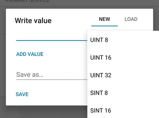Image resolution: width=159 pixels, height=118 pixels.
Task: Activate the LOAD saved values tab
Action: 131,19
